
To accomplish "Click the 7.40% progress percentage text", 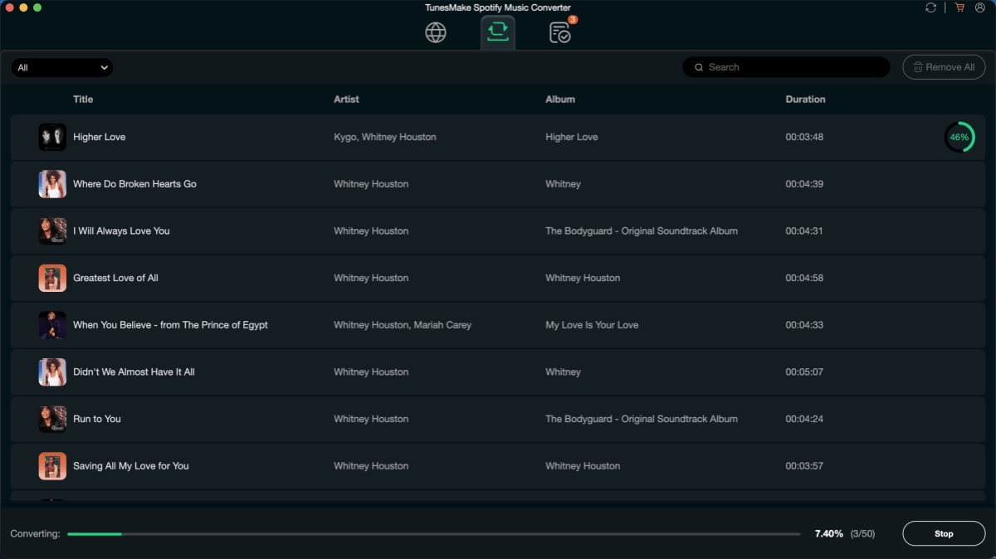I will (x=829, y=534).
